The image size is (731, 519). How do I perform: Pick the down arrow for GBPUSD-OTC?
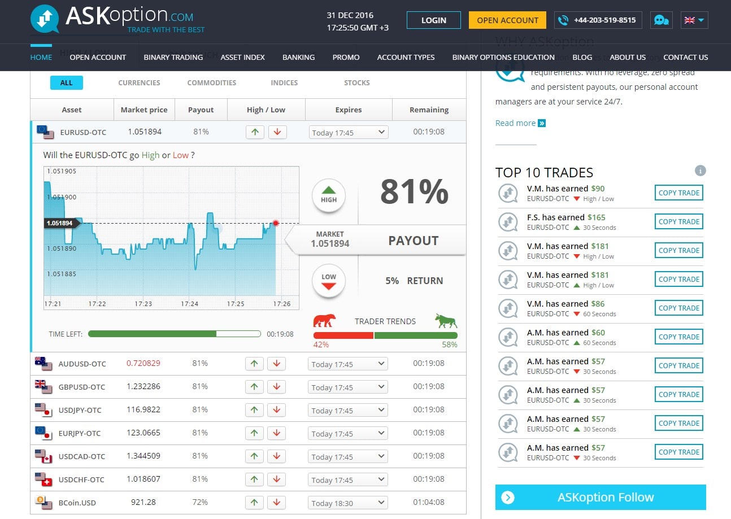pos(277,387)
